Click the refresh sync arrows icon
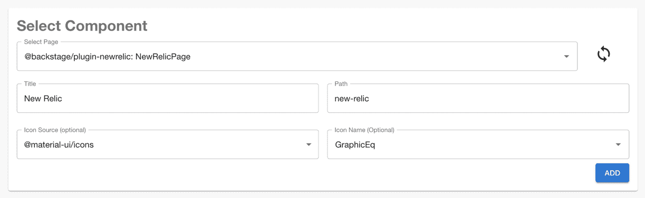 click(604, 54)
